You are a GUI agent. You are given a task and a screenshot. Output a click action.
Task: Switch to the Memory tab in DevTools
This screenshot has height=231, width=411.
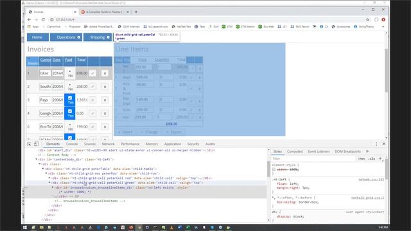152,144
